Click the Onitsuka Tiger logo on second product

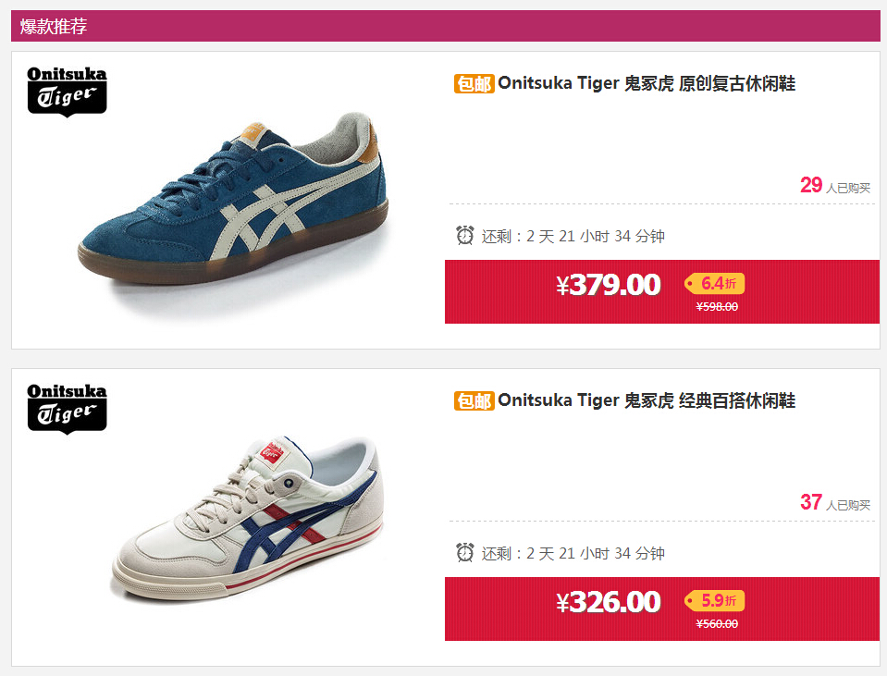pos(67,409)
